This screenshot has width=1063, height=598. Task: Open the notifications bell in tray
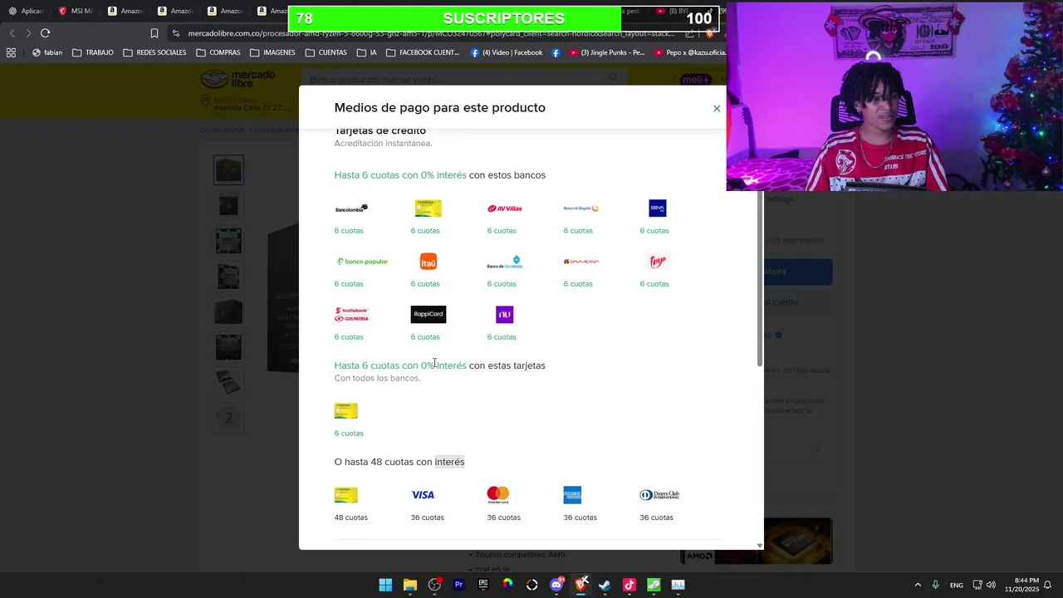[x=1047, y=585]
